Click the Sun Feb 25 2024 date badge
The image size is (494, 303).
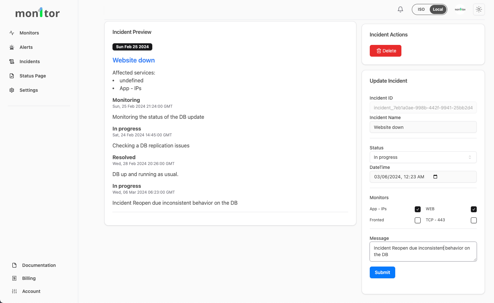(x=132, y=47)
